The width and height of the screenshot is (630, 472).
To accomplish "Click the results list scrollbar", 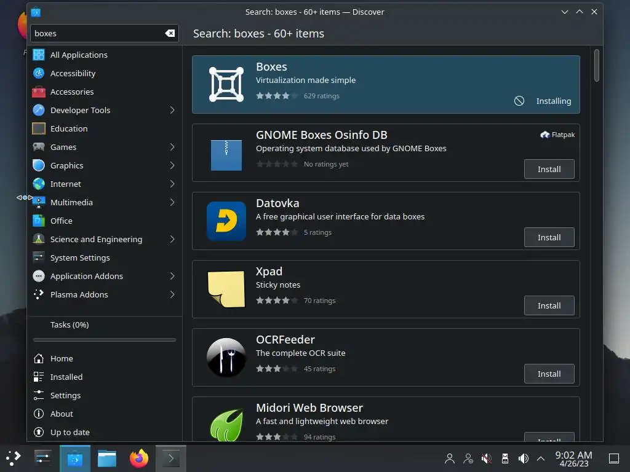I will tap(596, 65).
